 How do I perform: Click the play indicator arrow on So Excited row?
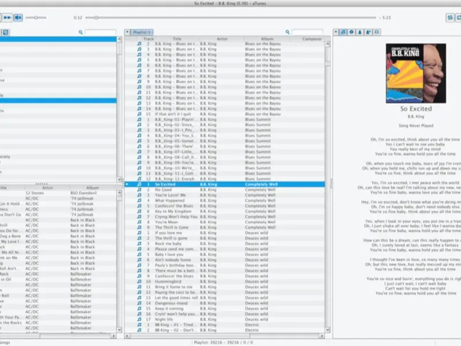coord(127,184)
